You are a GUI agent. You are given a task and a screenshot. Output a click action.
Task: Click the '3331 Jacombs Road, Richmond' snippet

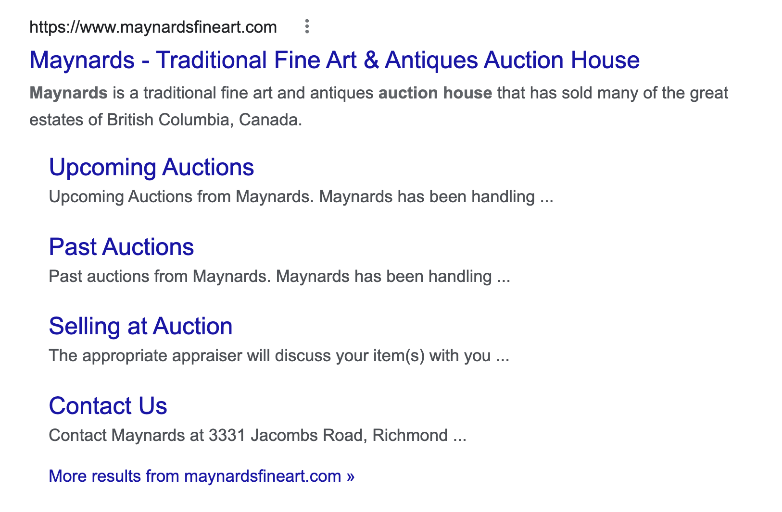pyautogui.click(x=328, y=436)
